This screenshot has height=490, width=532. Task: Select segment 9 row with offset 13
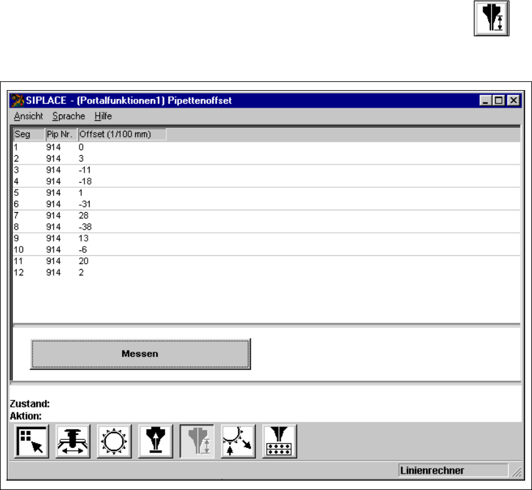[x=267, y=238]
